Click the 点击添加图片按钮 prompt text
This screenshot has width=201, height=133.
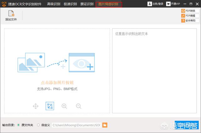pos(57,83)
